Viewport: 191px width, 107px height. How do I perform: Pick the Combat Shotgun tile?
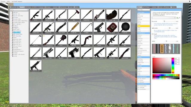point(61,28)
